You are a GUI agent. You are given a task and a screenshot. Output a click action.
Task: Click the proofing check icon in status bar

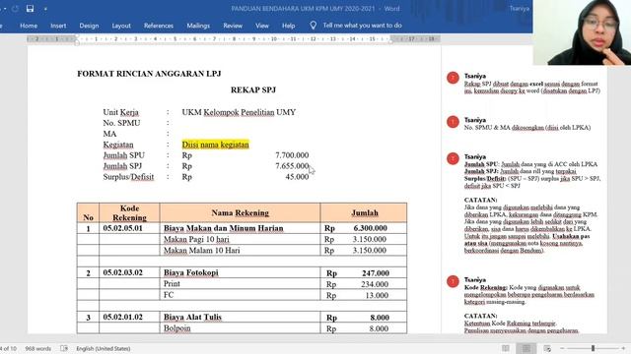point(64,348)
